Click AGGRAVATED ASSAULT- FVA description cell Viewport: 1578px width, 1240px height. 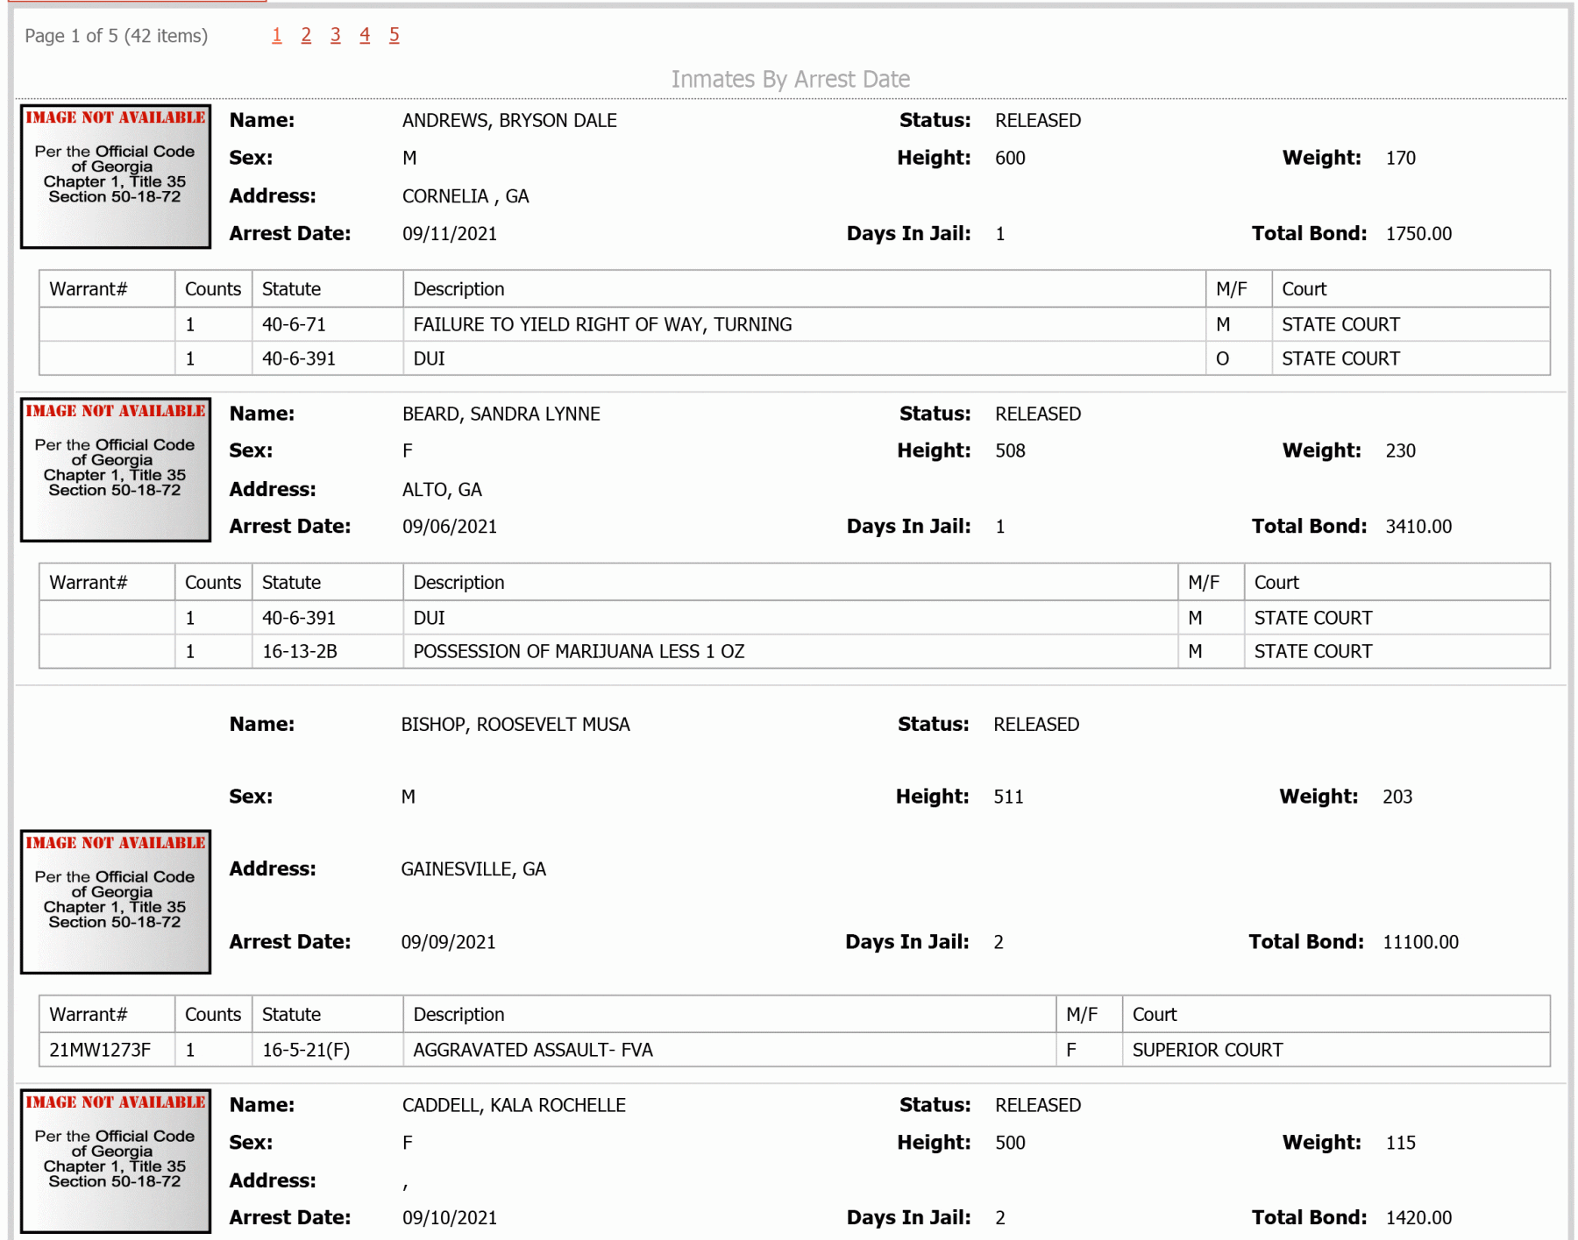pyautogui.click(x=729, y=1050)
